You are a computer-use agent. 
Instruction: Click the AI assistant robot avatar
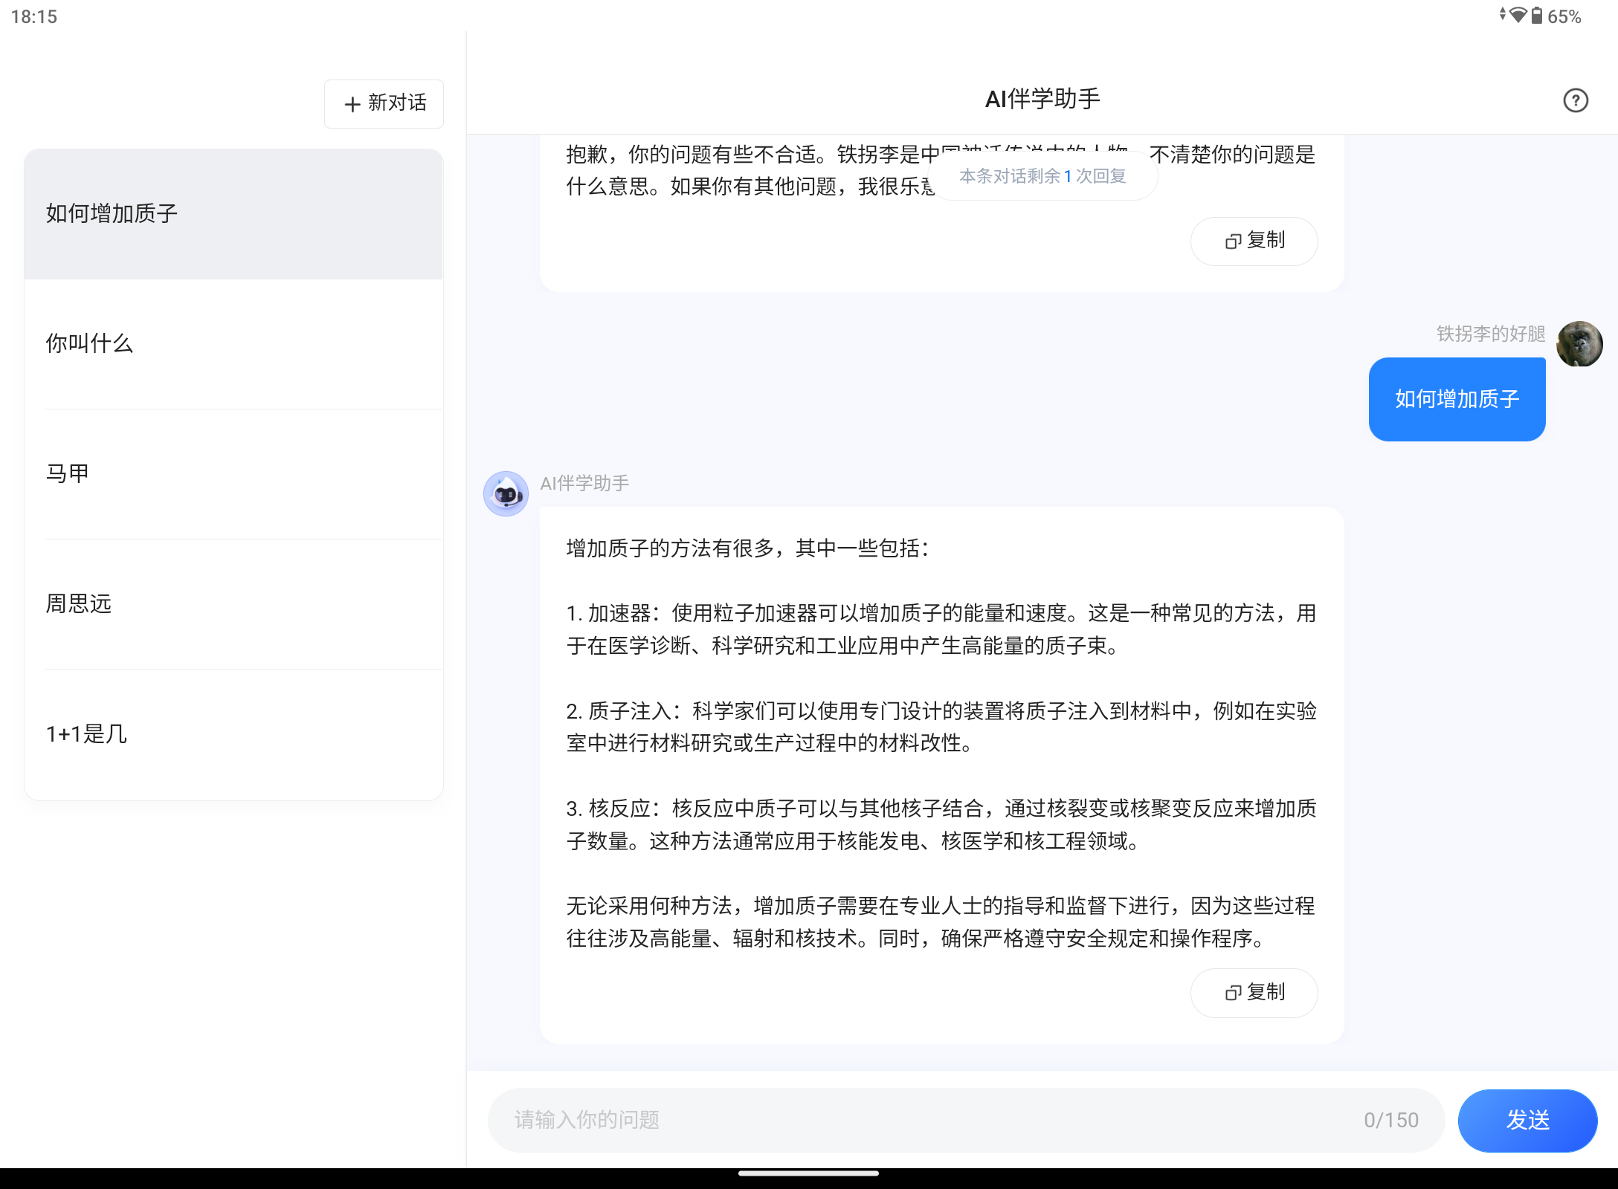point(506,493)
